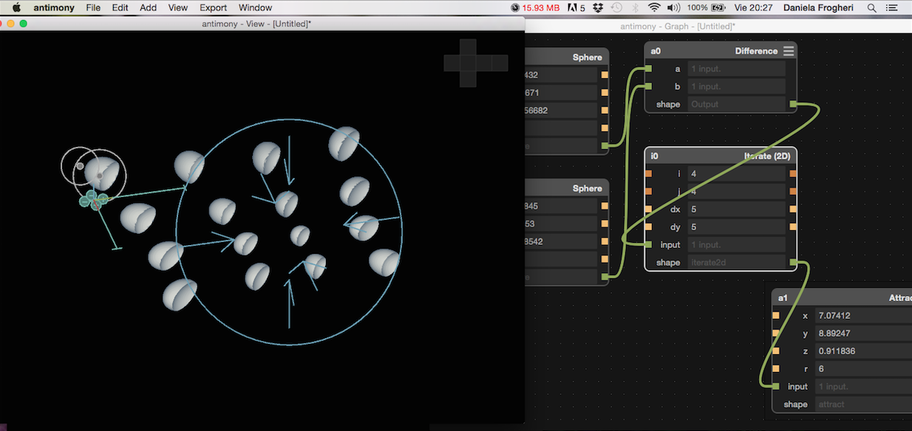912x431 pixels.
Task: Click the 'i0' name on Iterate node
Action: [x=655, y=156]
